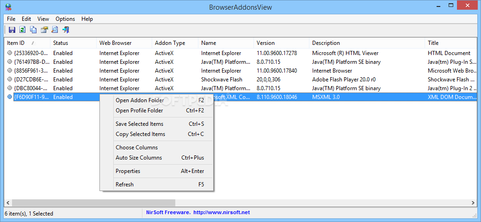The image size is (481, 222).
Task: Click version 11.00.9600.17278 cell
Action: click(x=277, y=53)
